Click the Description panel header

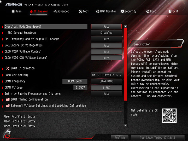coord(156,44)
